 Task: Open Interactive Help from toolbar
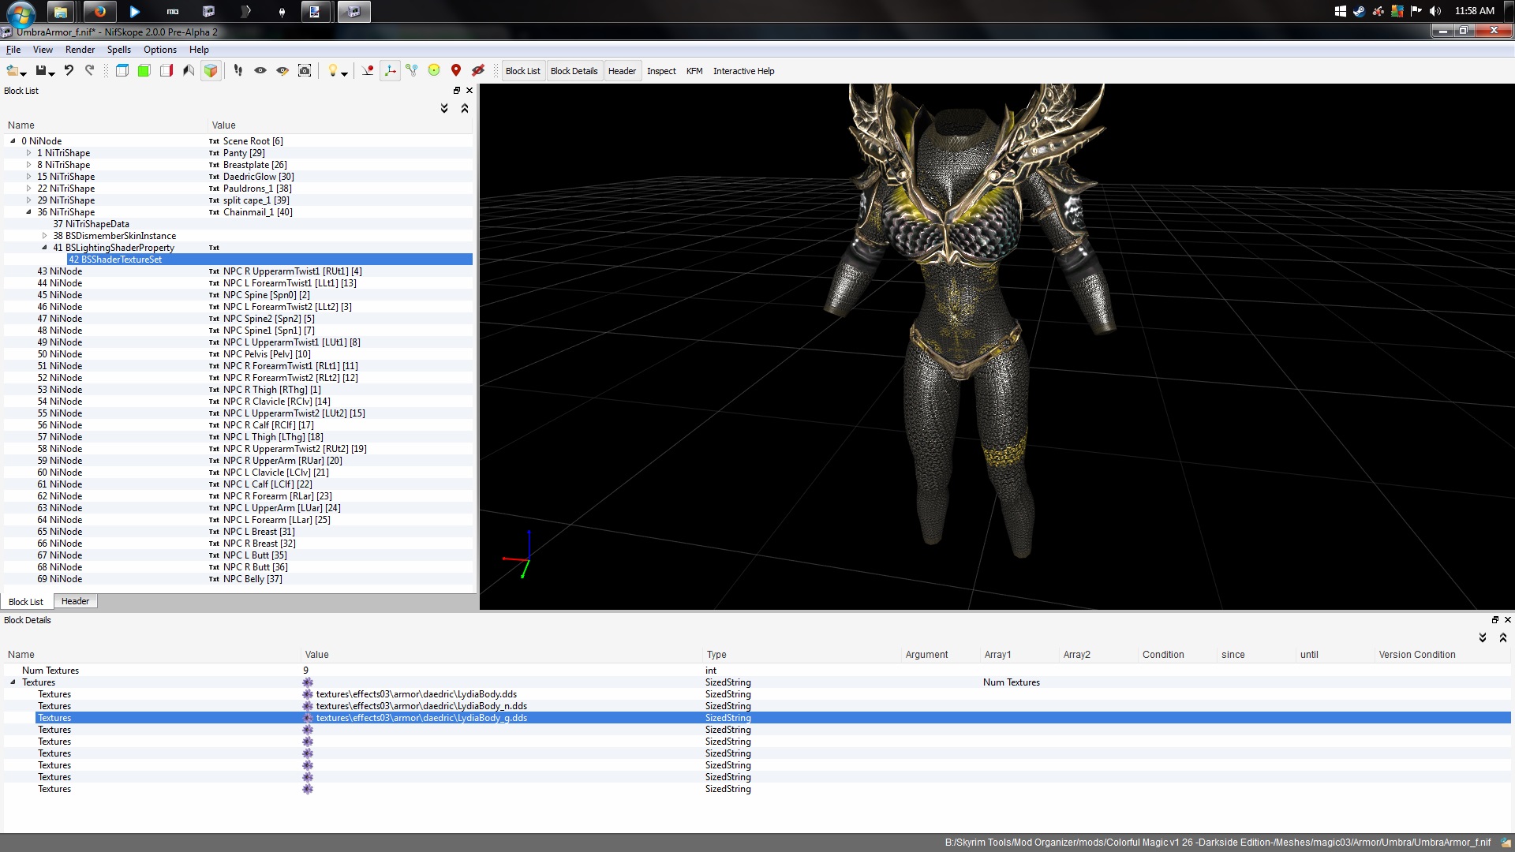tap(743, 71)
